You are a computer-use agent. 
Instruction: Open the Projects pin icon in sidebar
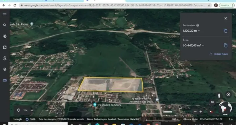[x=5, y=58]
